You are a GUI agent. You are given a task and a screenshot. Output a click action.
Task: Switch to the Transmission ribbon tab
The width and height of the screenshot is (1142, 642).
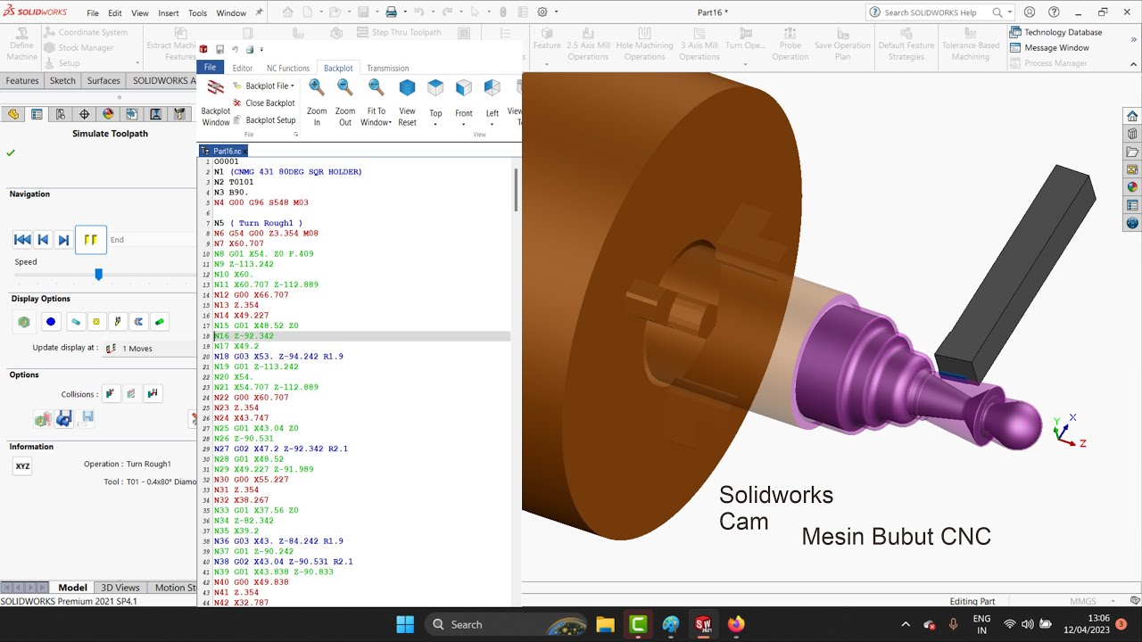[388, 68]
